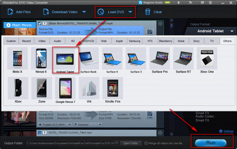Switch to the Recent tab
The width and height of the screenshot is (237, 149).
[x=26, y=41]
